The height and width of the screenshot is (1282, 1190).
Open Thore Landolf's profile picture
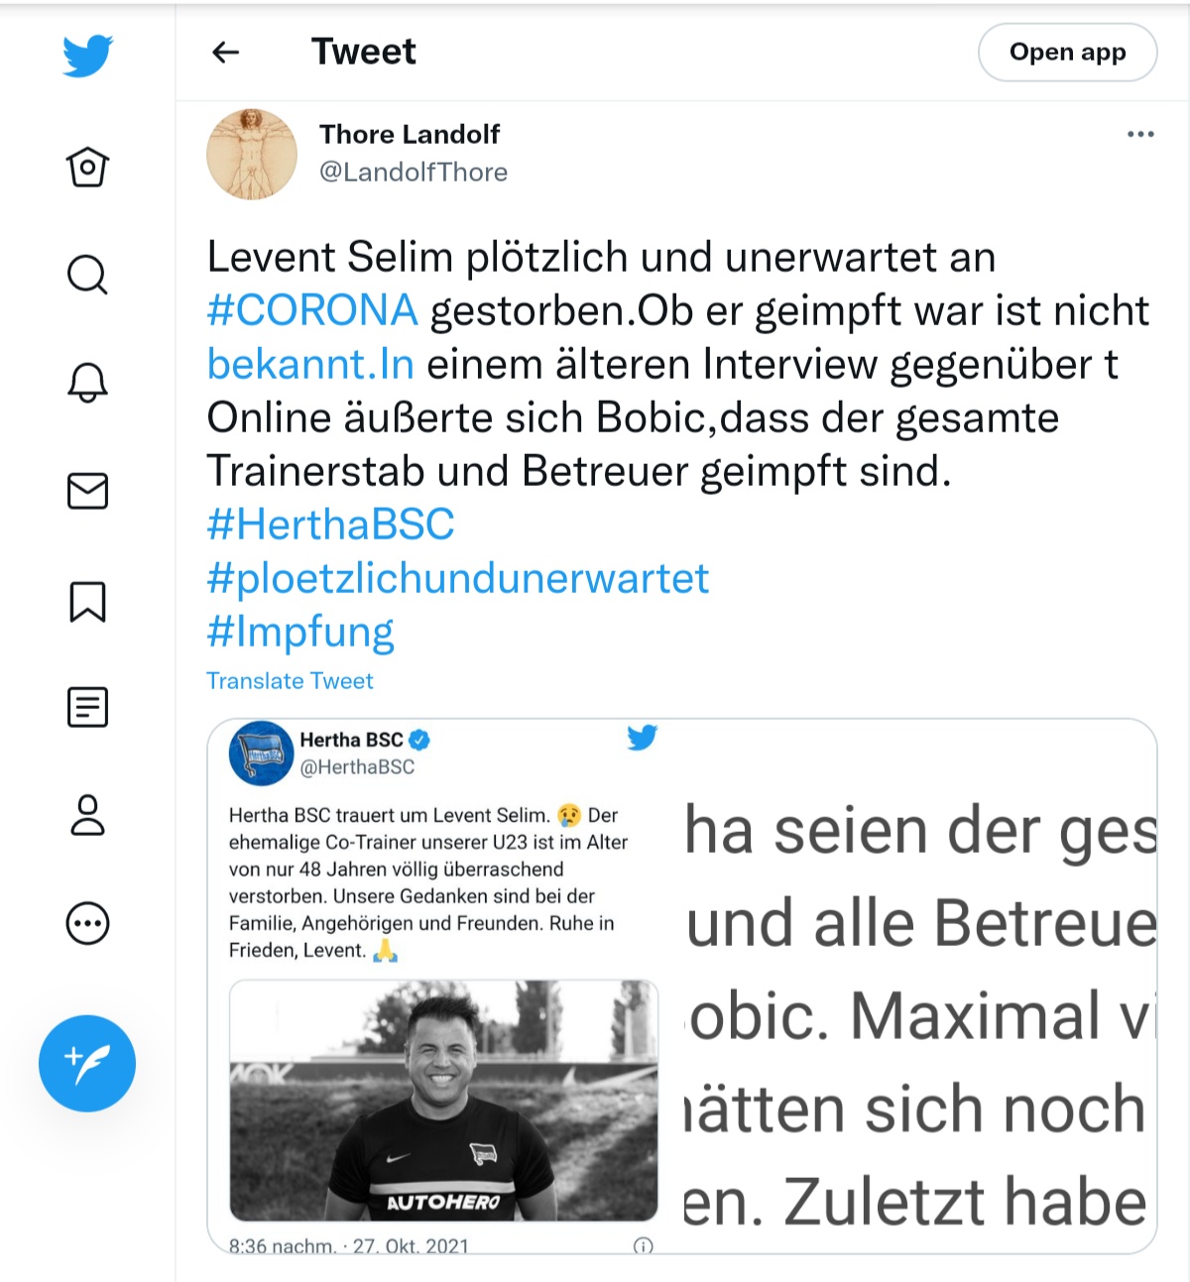252,154
